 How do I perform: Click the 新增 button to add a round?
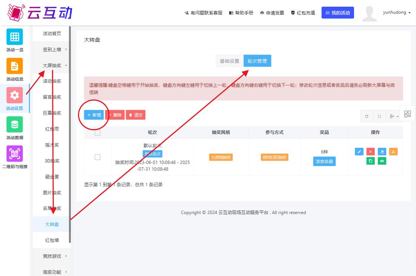pyautogui.click(x=94, y=115)
